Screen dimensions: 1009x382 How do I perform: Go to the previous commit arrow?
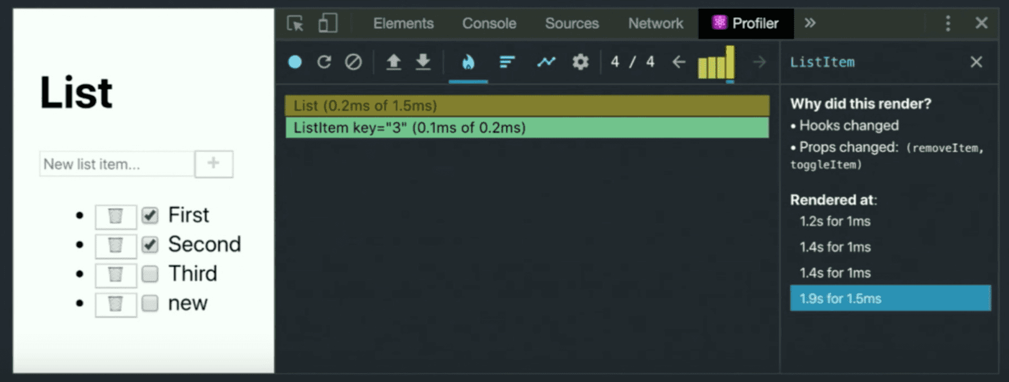(679, 62)
